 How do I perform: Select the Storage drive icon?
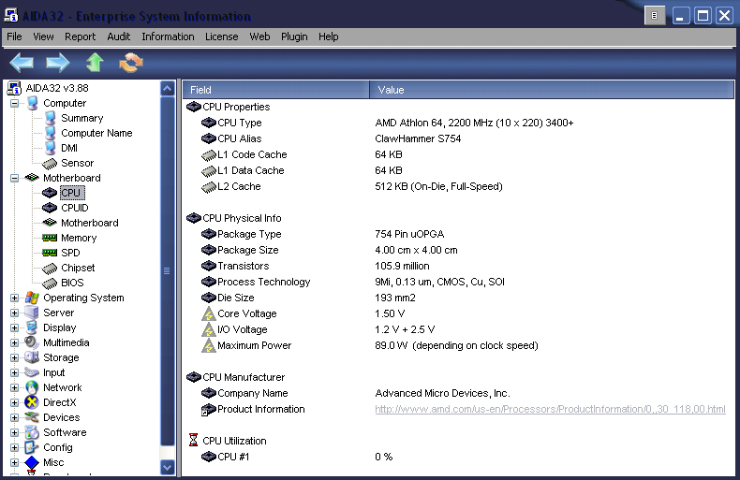32,357
